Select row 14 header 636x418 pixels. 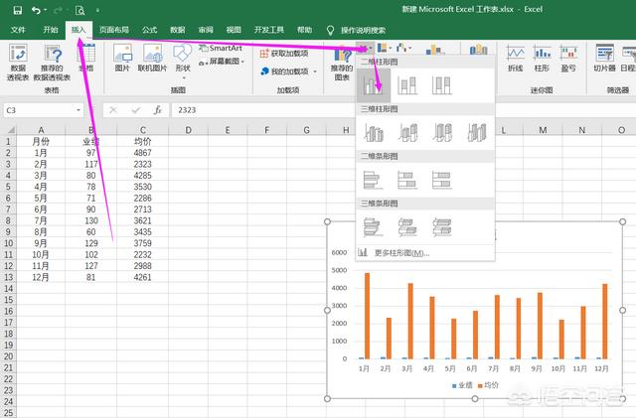tap(9, 289)
